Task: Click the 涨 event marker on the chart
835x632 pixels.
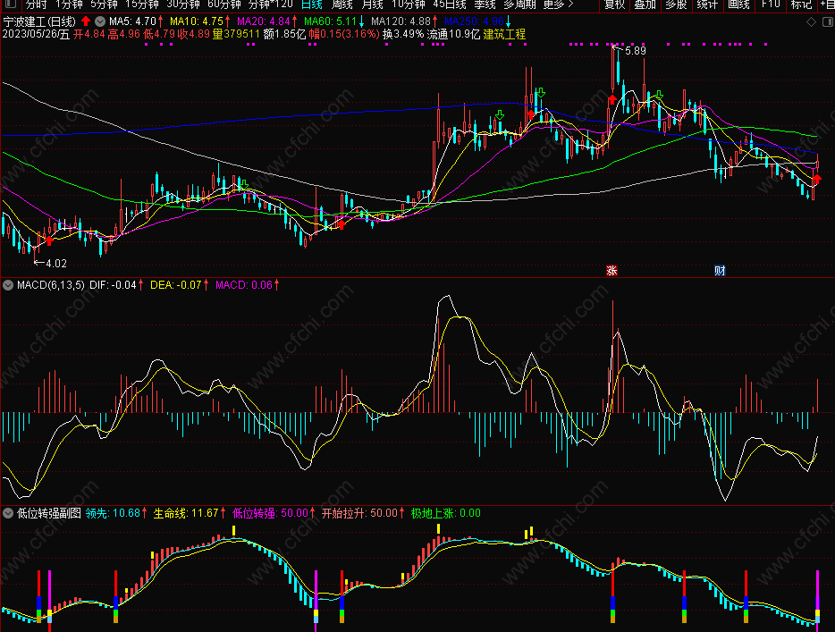Action: pos(611,271)
